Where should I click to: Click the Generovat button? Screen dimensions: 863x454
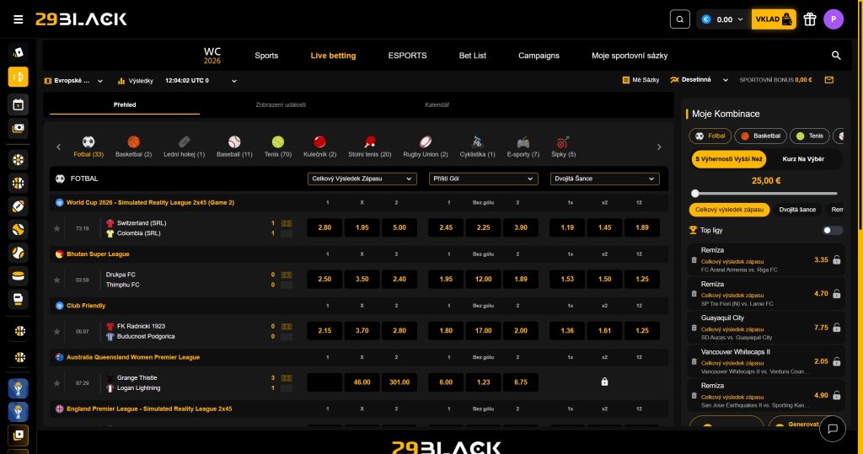[x=803, y=425]
